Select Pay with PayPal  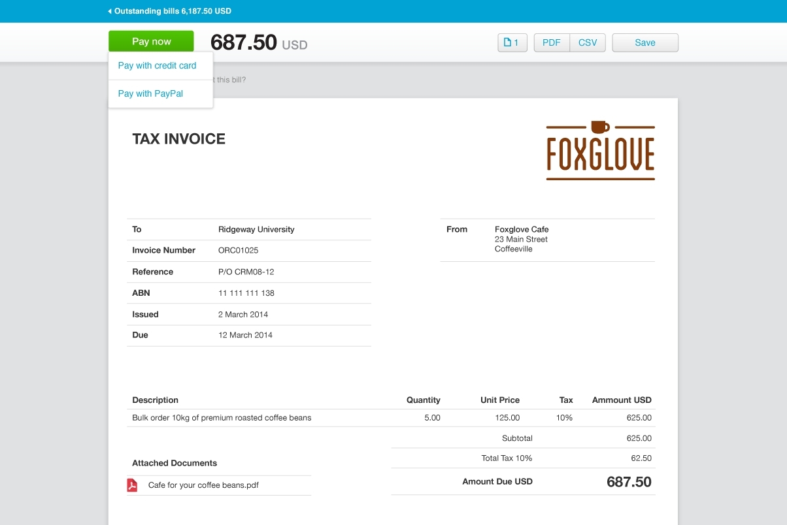click(150, 94)
